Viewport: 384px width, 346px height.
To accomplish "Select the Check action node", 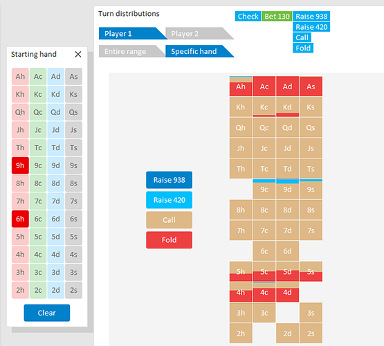I will (248, 16).
